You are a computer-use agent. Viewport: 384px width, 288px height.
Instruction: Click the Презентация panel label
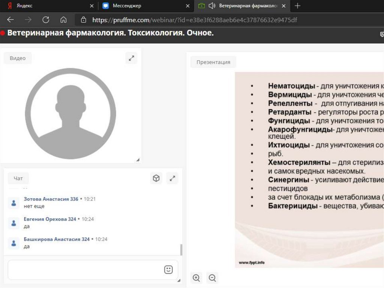(x=213, y=62)
